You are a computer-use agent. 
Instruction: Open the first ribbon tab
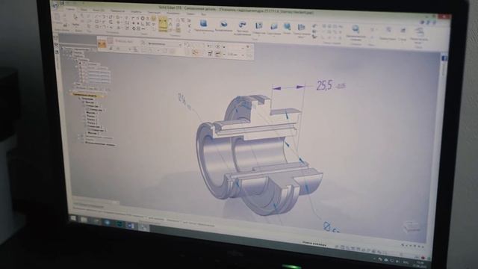[69, 9]
